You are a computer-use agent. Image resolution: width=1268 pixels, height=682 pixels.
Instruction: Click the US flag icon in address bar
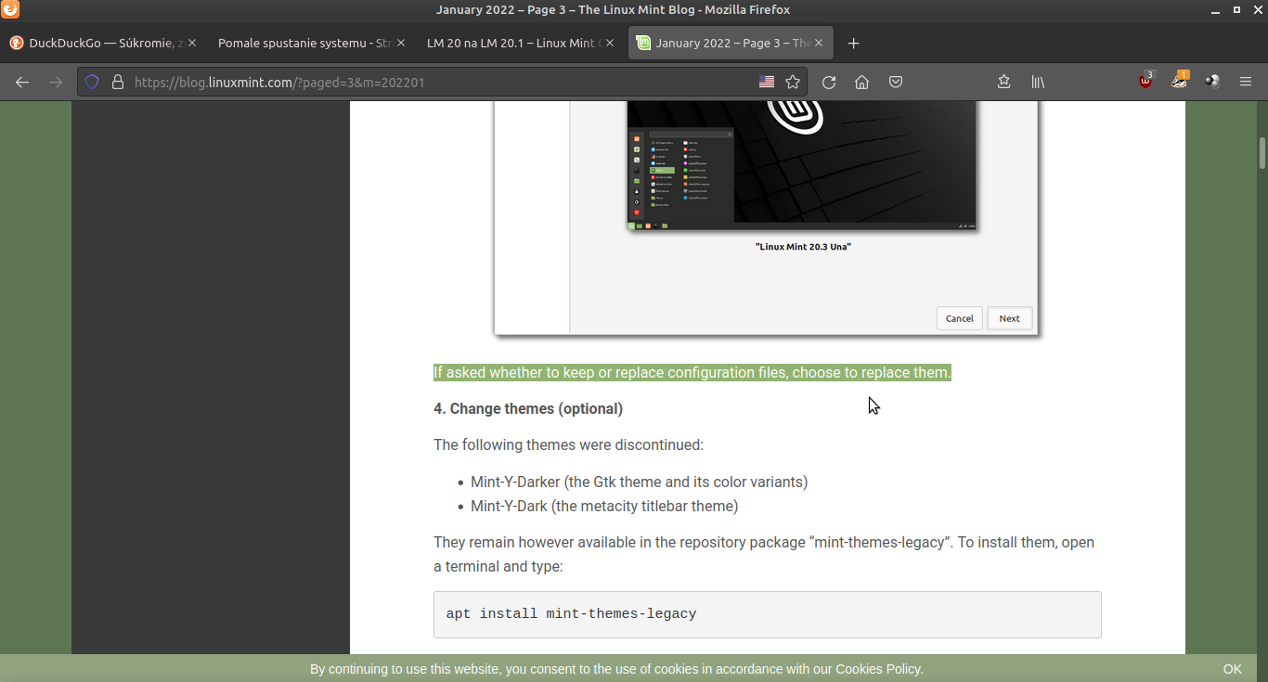tap(766, 82)
